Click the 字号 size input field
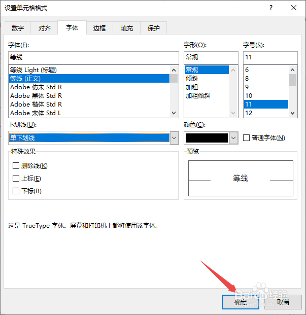This screenshot has height=315, width=306. [270, 57]
